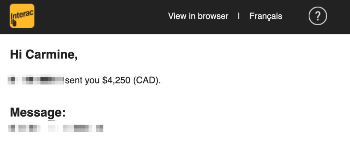Click the "Message:" heading

pyautogui.click(x=38, y=112)
